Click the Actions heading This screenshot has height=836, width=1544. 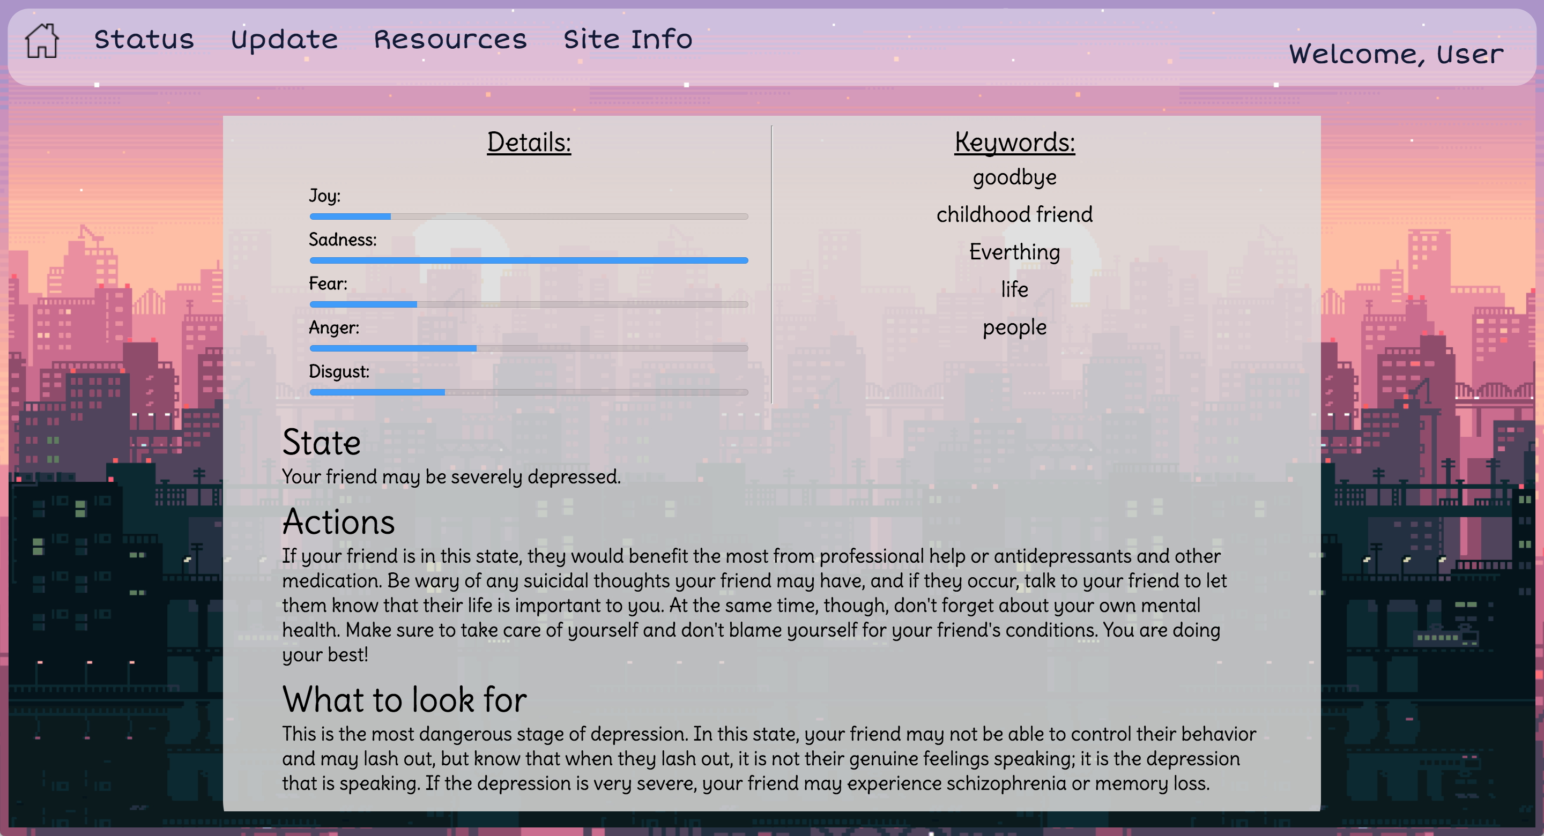[x=338, y=521]
